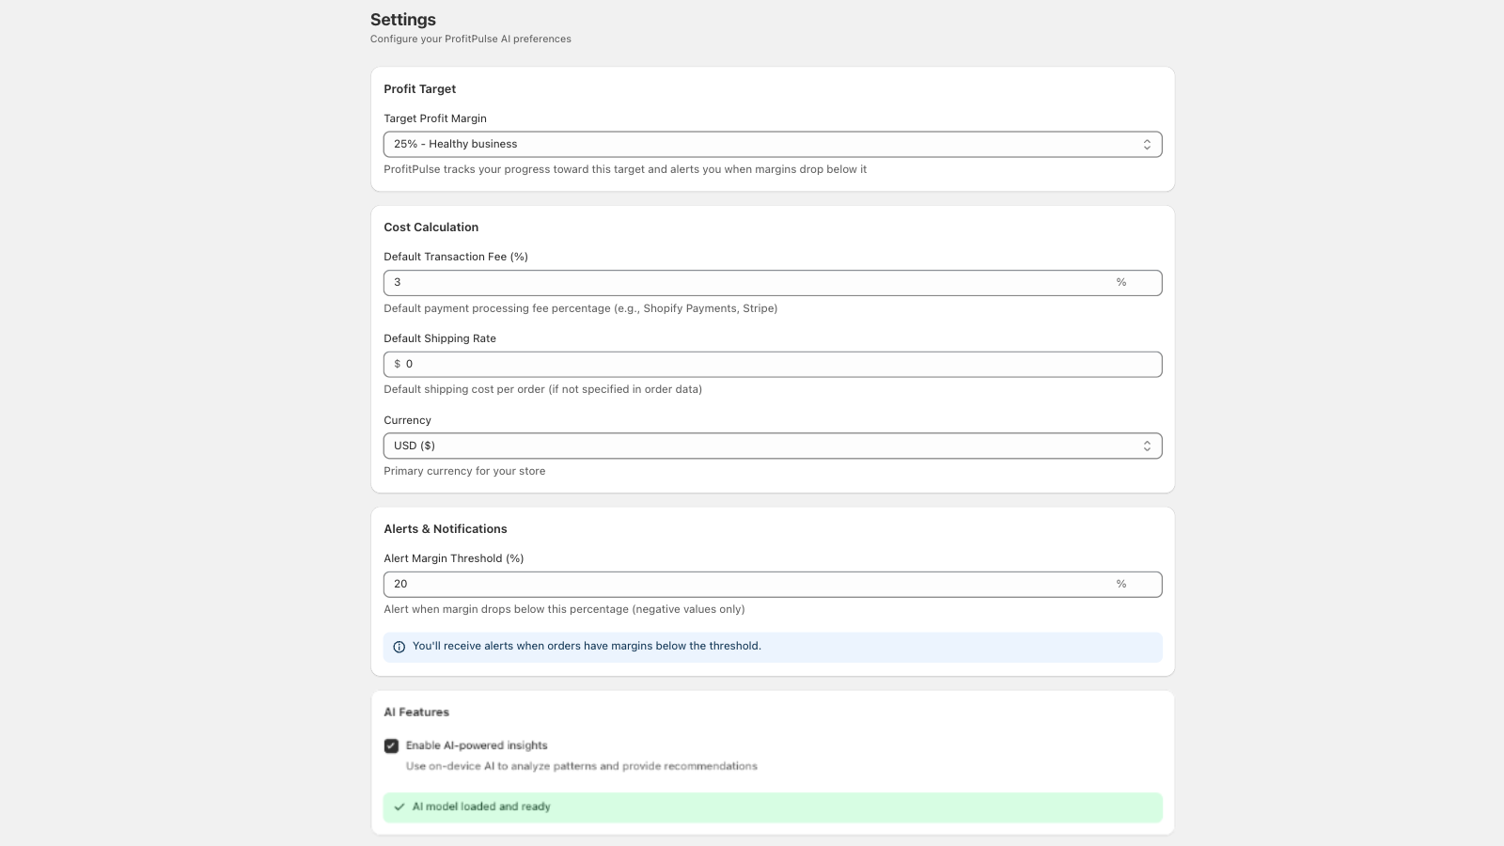Click the 'AI Features' section heading

pos(415,712)
